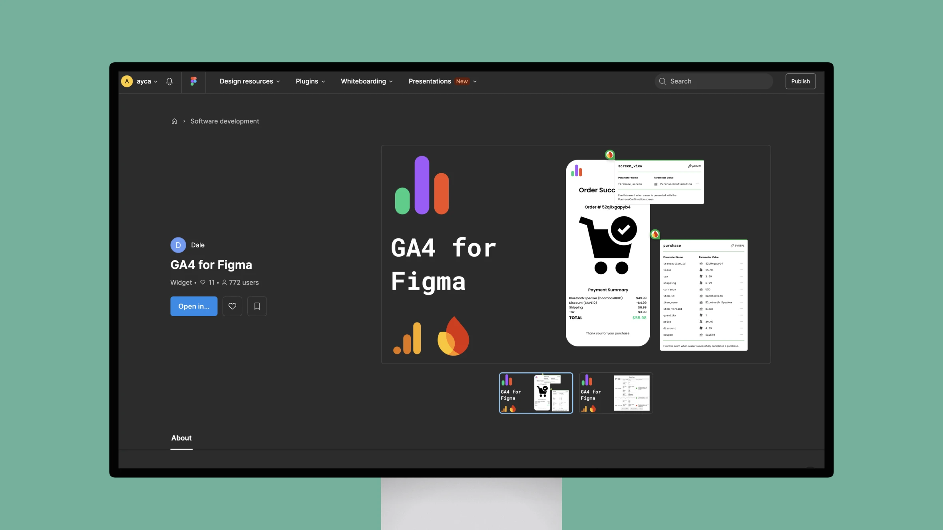Click the heart/like icon for widget
Image resolution: width=943 pixels, height=530 pixels.
[x=233, y=305]
